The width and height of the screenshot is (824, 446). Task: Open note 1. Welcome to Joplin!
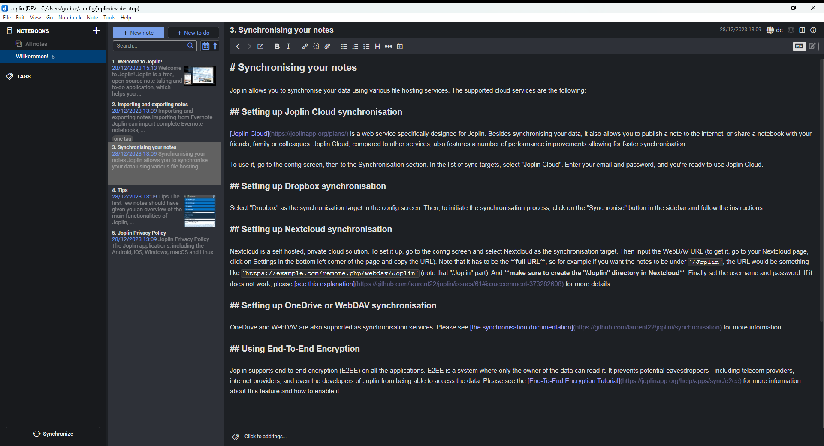click(x=164, y=78)
